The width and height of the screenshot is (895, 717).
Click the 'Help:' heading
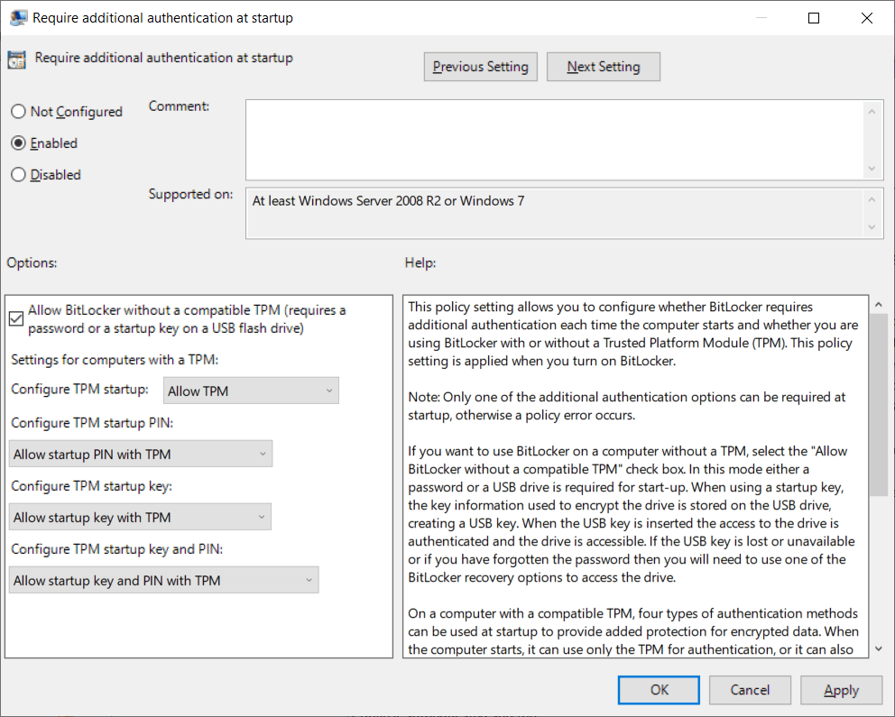(420, 263)
